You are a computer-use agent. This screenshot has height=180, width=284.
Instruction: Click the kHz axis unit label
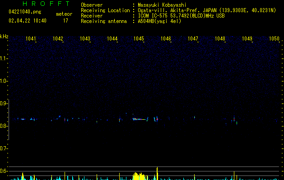point(4,36)
